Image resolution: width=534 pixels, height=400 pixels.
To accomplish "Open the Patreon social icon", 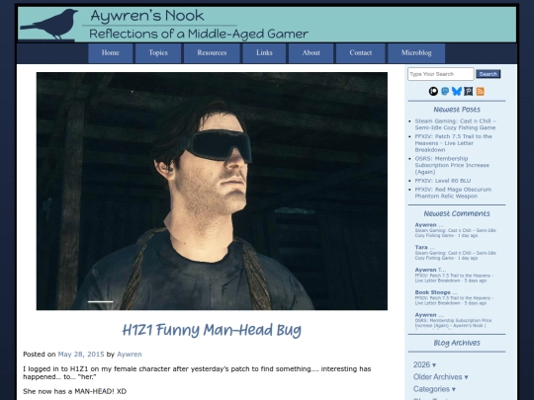I will 433,91.
